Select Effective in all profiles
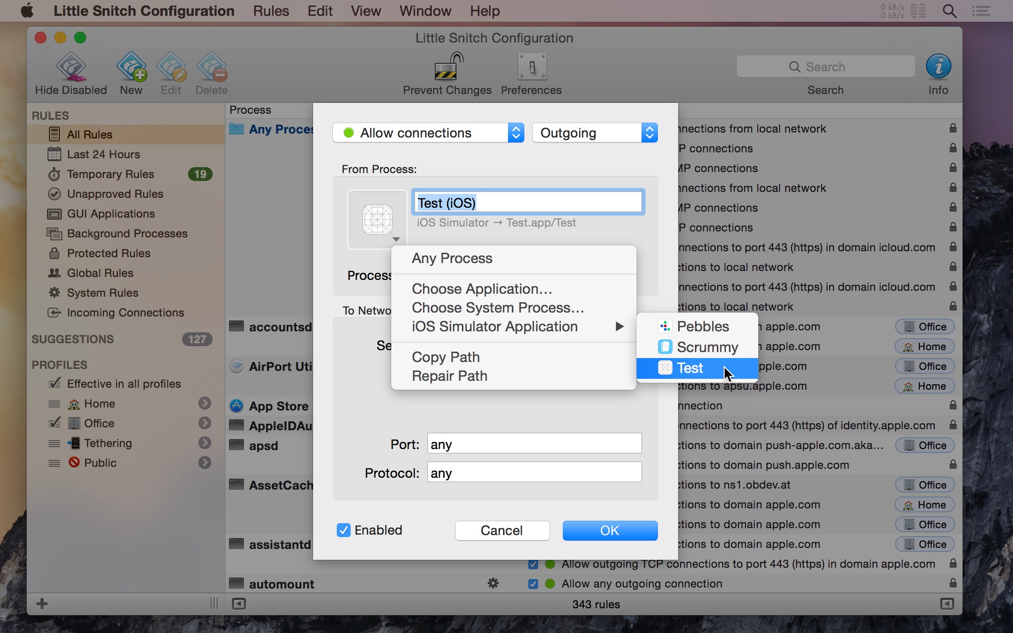The height and width of the screenshot is (633, 1013). tap(126, 384)
